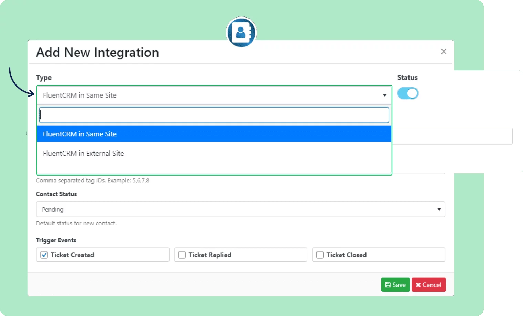Choose FluentCRM in External Site option
The width and height of the screenshot is (524, 316).
tap(214, 153)
